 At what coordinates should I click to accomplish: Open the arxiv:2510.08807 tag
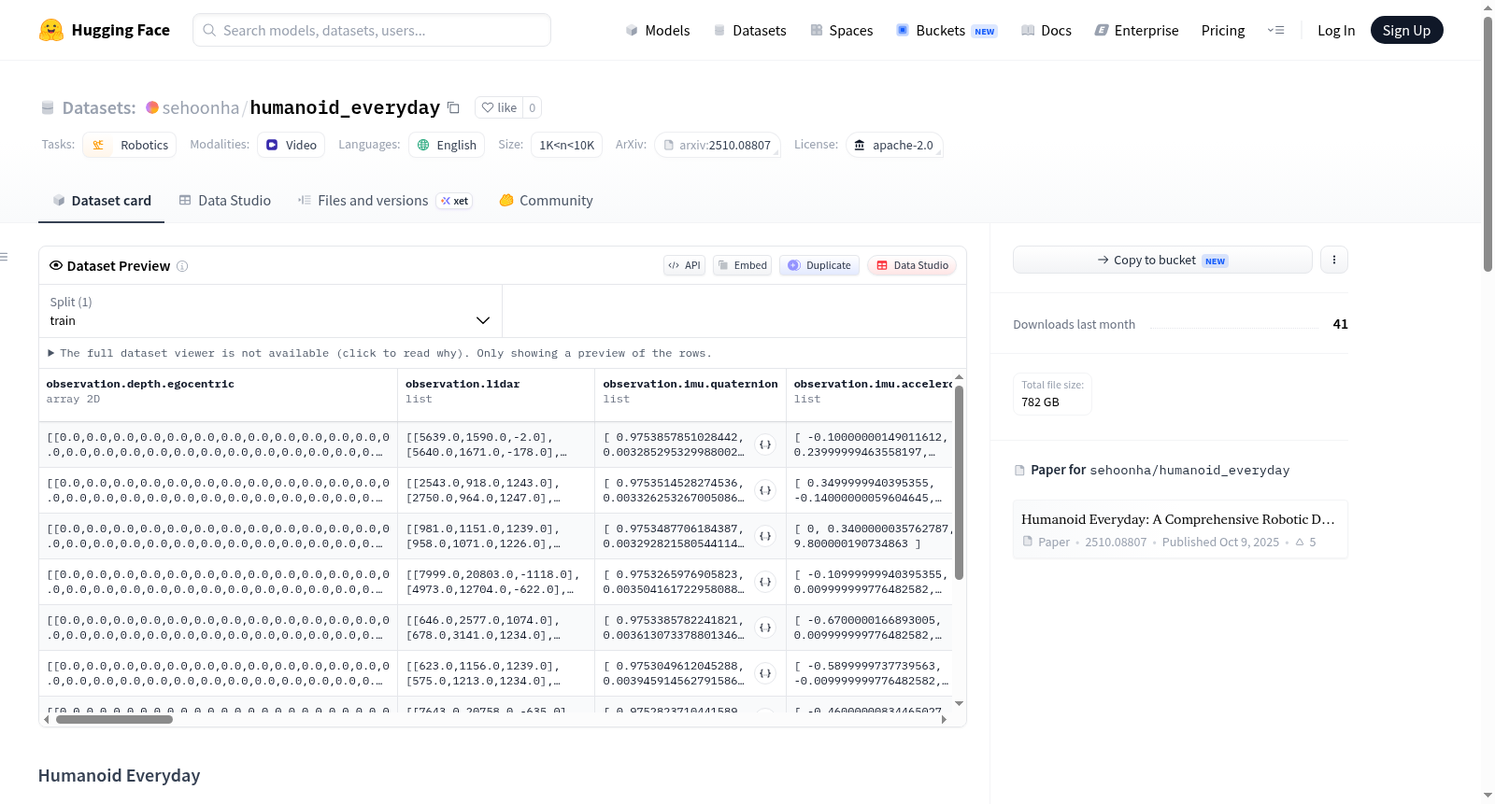point(718,145)
